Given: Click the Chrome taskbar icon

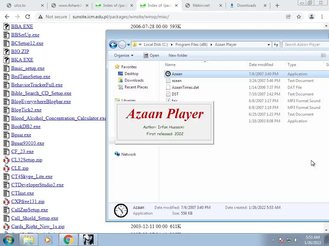Looking at the screenshot, I should click(x=68, y=240).
